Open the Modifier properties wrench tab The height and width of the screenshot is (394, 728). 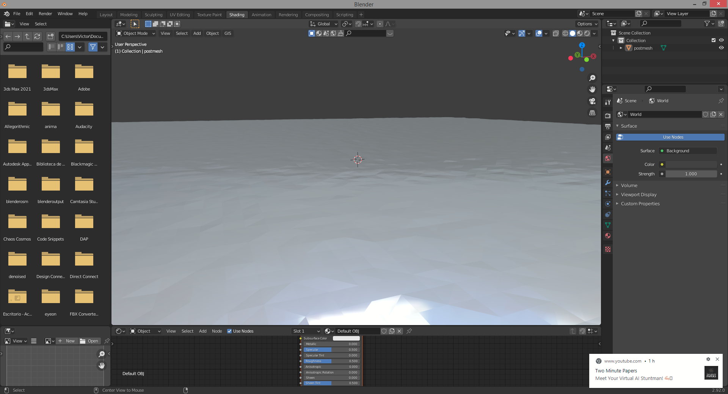click(x=607, y=183)
